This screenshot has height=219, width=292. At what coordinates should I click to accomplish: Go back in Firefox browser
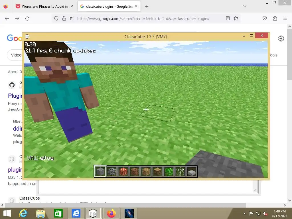tap(7, 19)
